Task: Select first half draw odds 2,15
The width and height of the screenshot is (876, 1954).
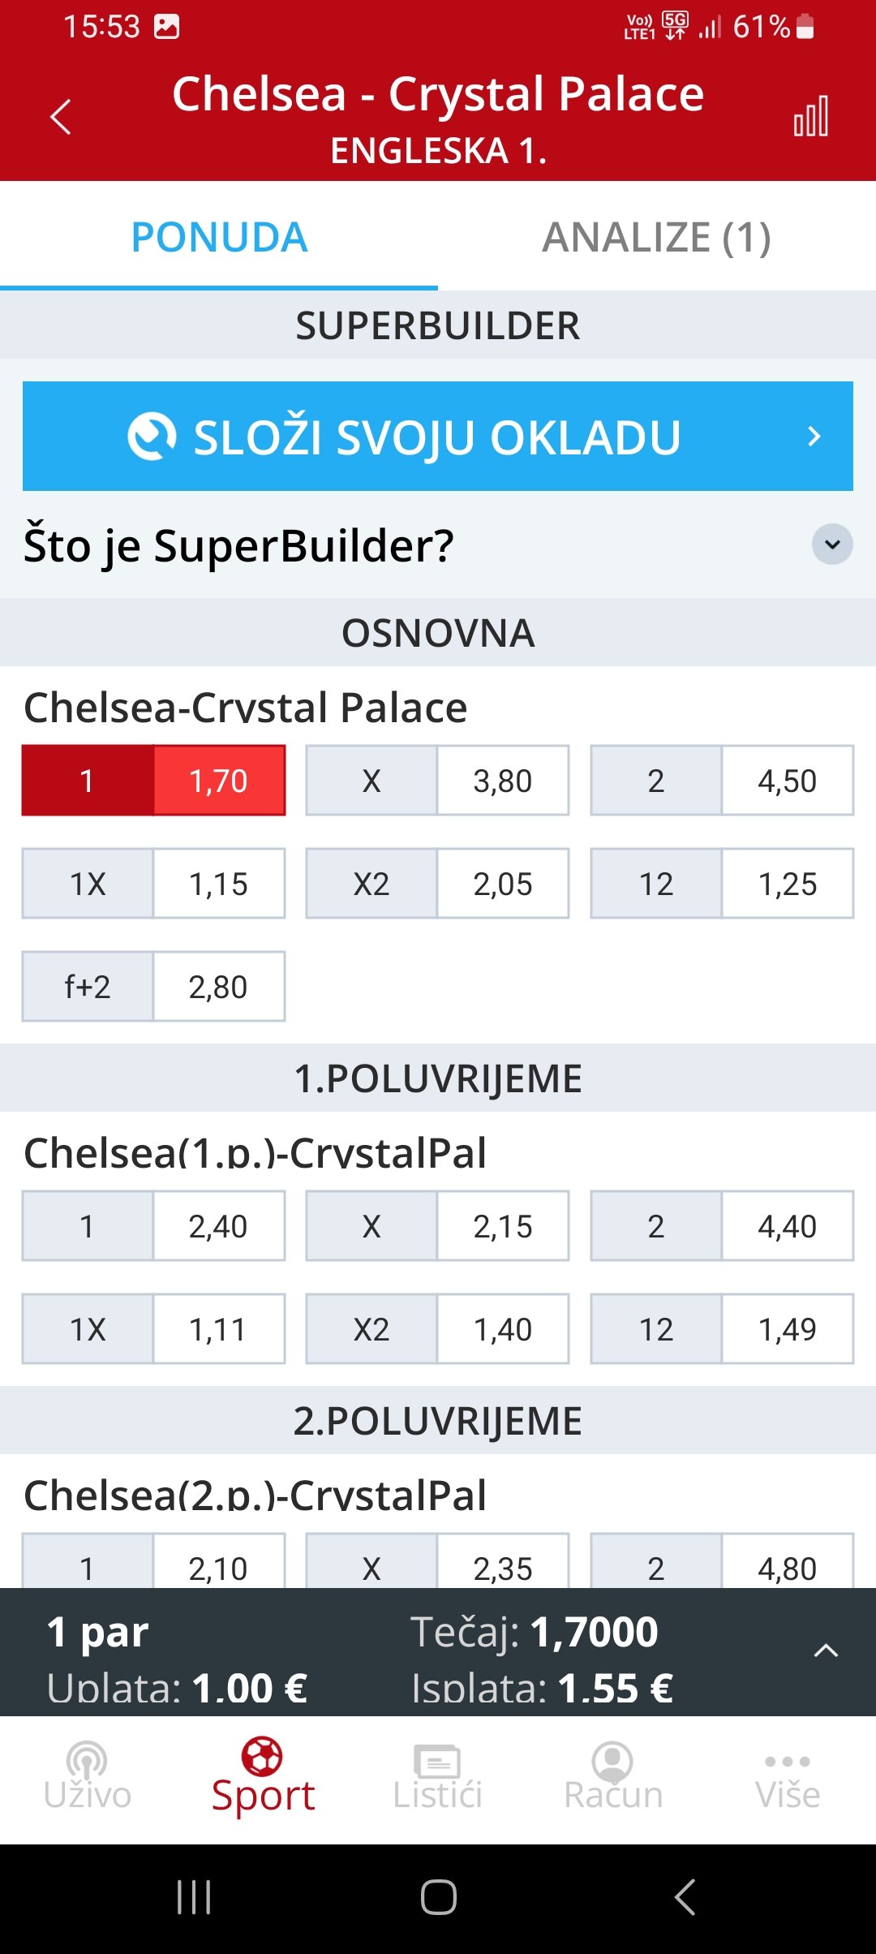Action: (437, 1226)
